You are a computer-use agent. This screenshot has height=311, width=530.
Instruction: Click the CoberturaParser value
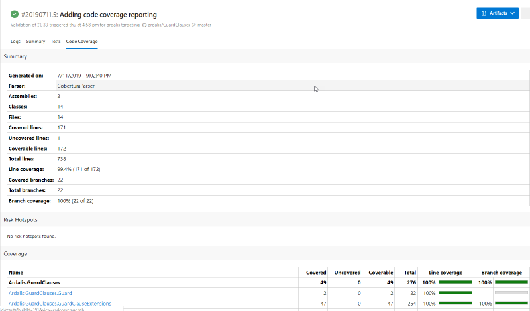click(x=76, y=86)
